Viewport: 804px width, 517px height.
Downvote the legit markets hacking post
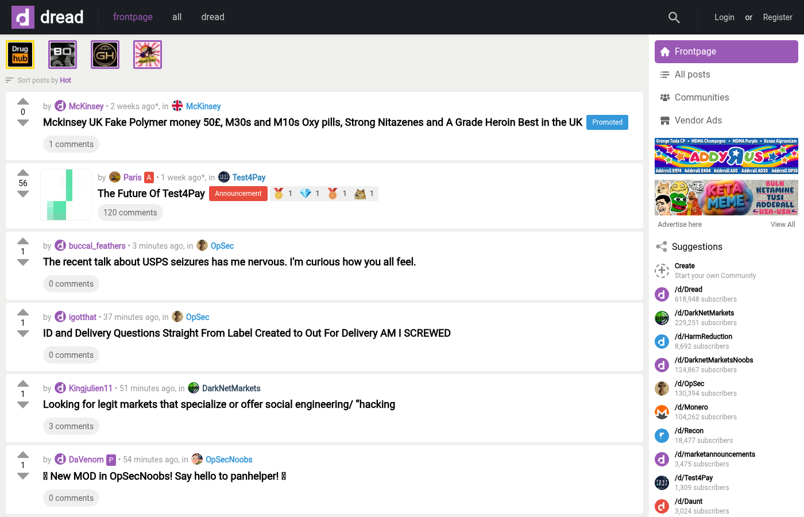tap(23, 405)
